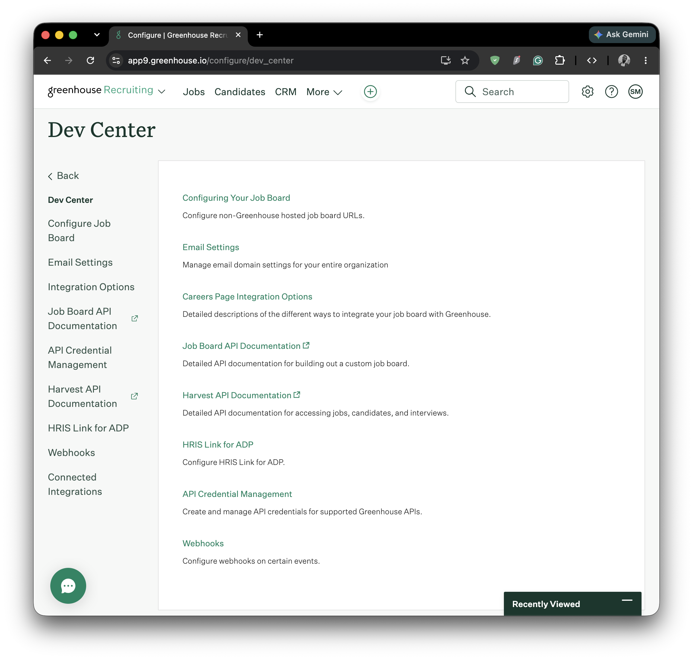The width and height of the screenshot is (693, 660).
Task: Open API Credential Management content link
Action: [x=237, y=494]
